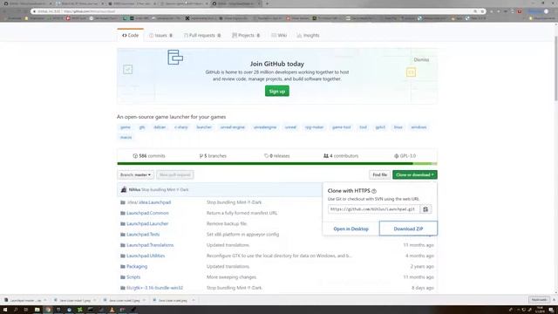
Task: Copy the clone URL to clipboard
Action: (x=425, y=209)
